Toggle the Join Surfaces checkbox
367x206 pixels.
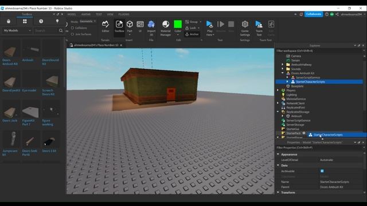pos(72,34)
